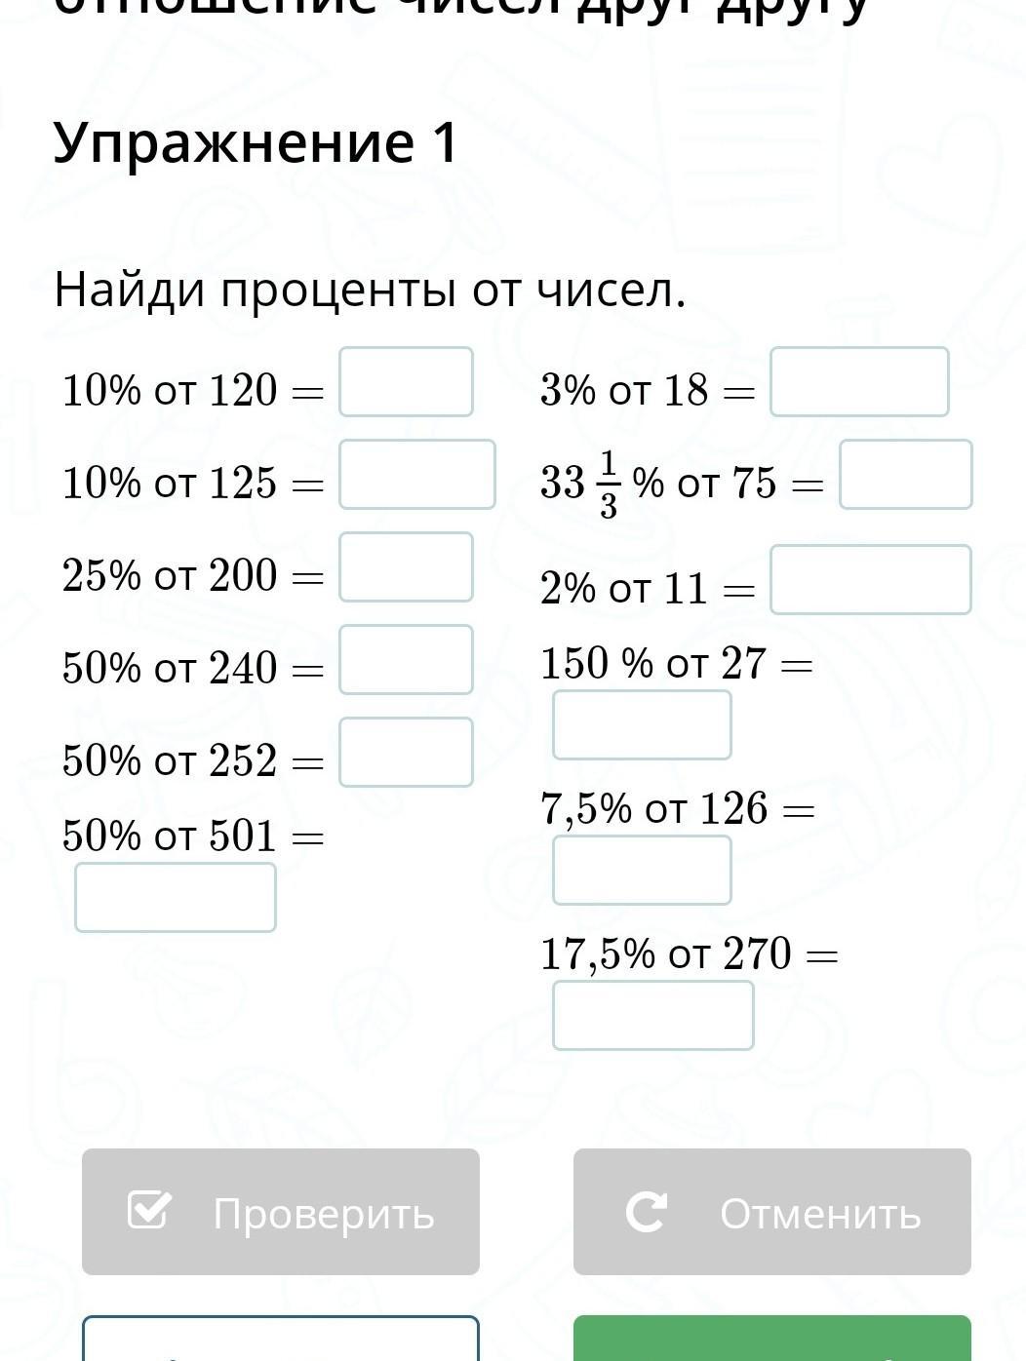The height and width of the screenshot is (1361, 1026).
Task: Select input box for 25% от 200
Action: [406, 567]
